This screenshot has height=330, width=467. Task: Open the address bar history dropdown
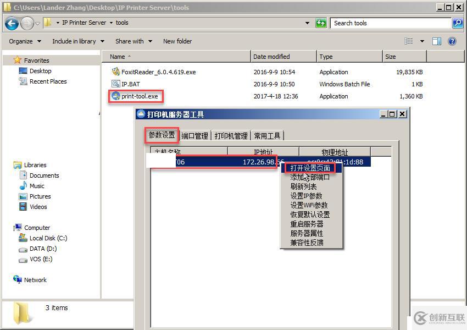pyautogui.click(x=307, y=23)
